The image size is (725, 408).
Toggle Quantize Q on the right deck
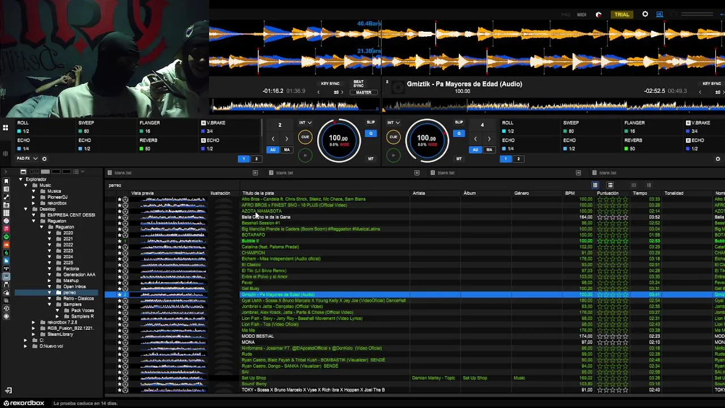459,134
